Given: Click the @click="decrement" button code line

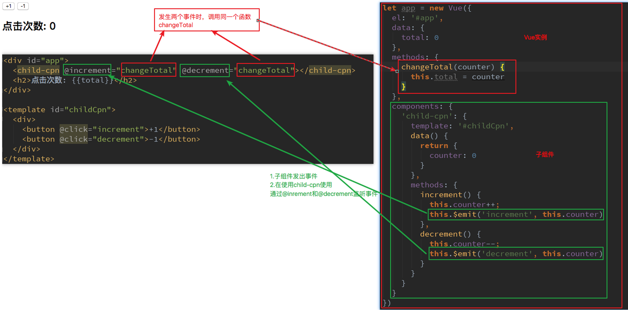Looking at the screenshot, I should pos(111,139).
